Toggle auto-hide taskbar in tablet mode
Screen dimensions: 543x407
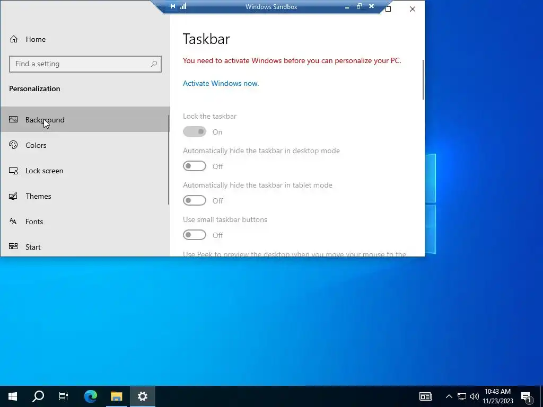pos(195,200)
